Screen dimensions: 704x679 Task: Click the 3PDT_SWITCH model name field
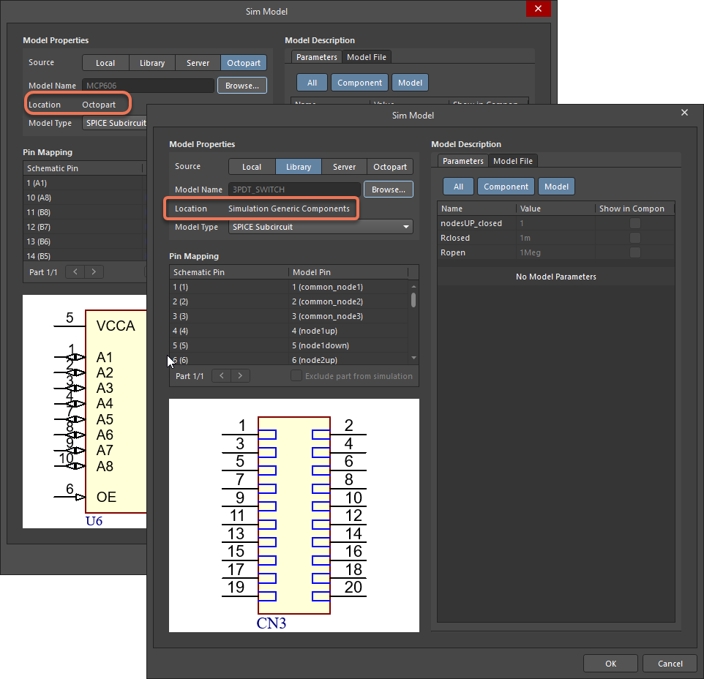pos(294,190)
